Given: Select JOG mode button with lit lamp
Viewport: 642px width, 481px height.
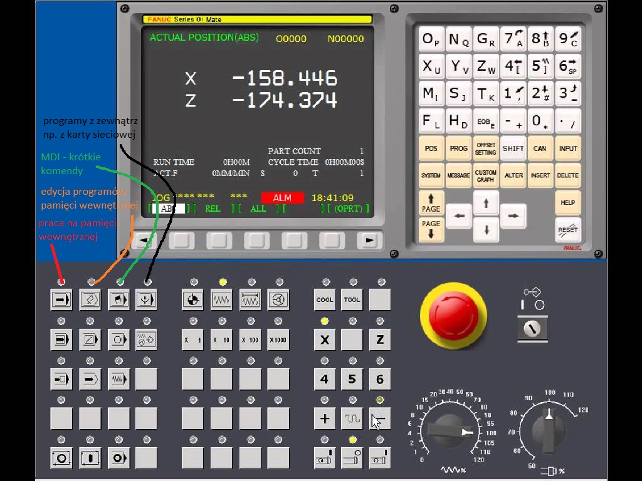Looking at the screenshot, I should coord(221,300).
